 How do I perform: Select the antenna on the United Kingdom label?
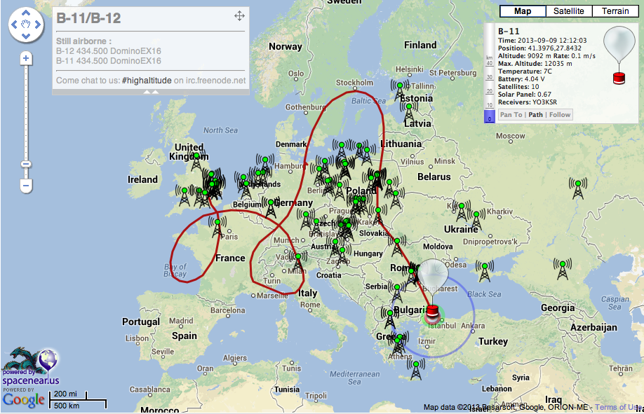(x=196, y=161)
